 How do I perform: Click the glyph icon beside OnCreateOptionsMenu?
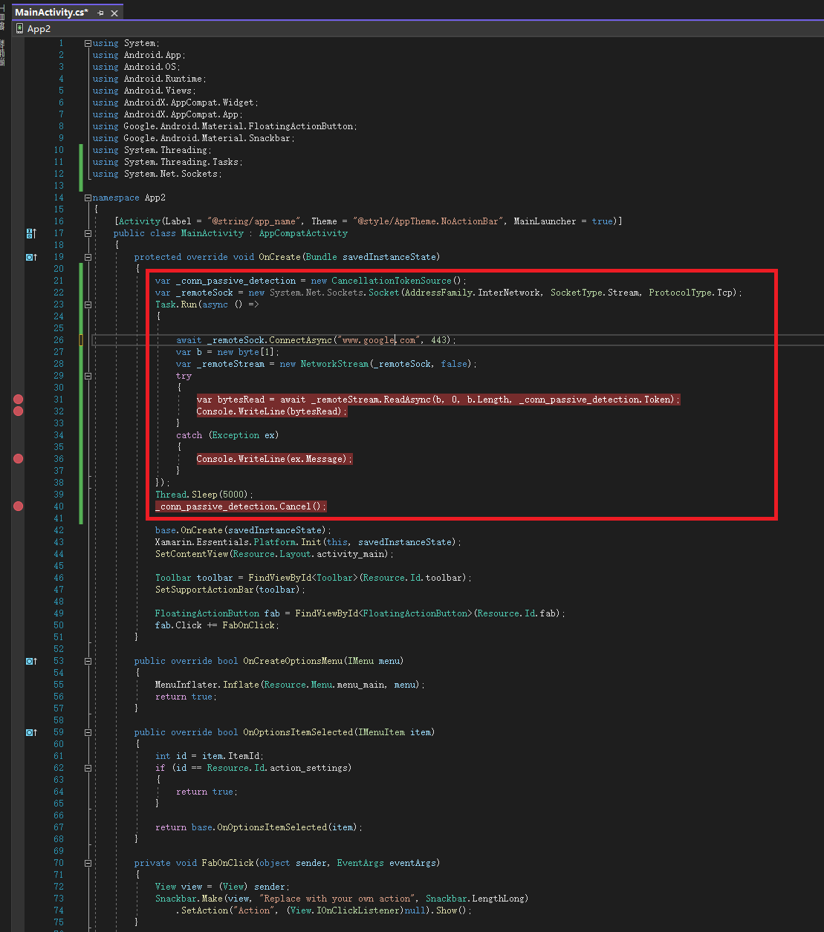pos(30,660)
